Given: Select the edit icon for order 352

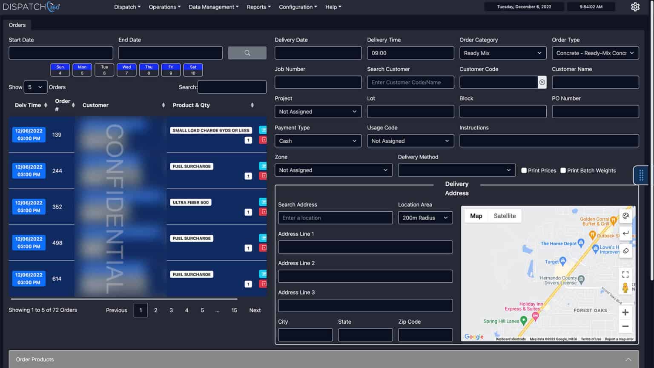Looking at the screenshot, I should 264,201.
